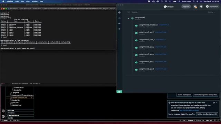This screenshot has width=221, height=124.
Task: Close the Java notification
Action: [x=217, y=103]
